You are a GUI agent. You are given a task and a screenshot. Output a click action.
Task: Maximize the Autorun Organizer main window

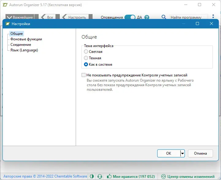coord(200,5)
